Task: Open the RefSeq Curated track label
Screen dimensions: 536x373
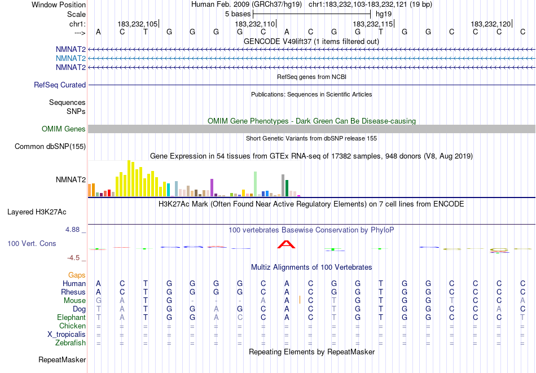Action: pos(60,85)
